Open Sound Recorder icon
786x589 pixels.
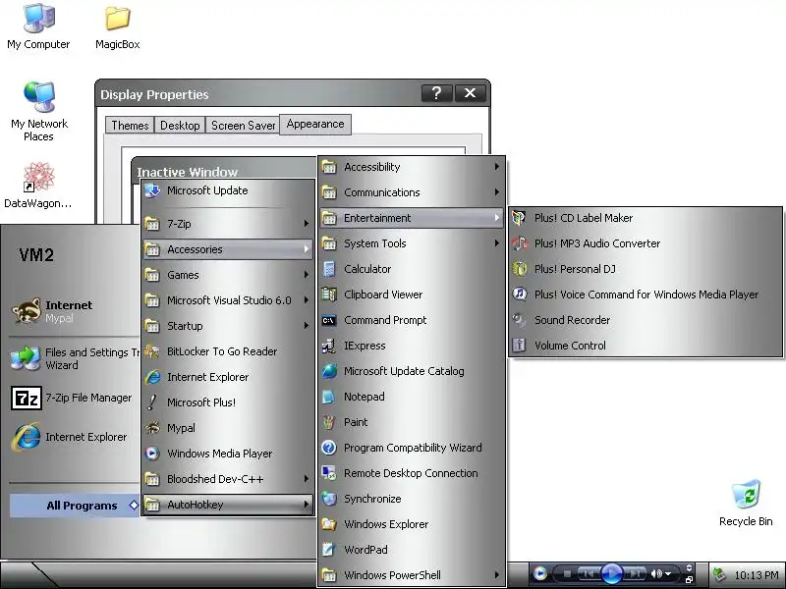click(x=519, y=320)
